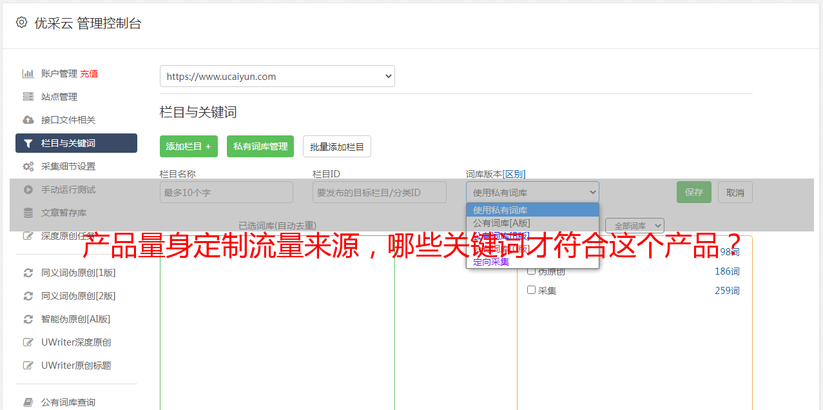Click the edit icon for UWriter深度原创
The image size is (823, 410).
tap(28, 342)
